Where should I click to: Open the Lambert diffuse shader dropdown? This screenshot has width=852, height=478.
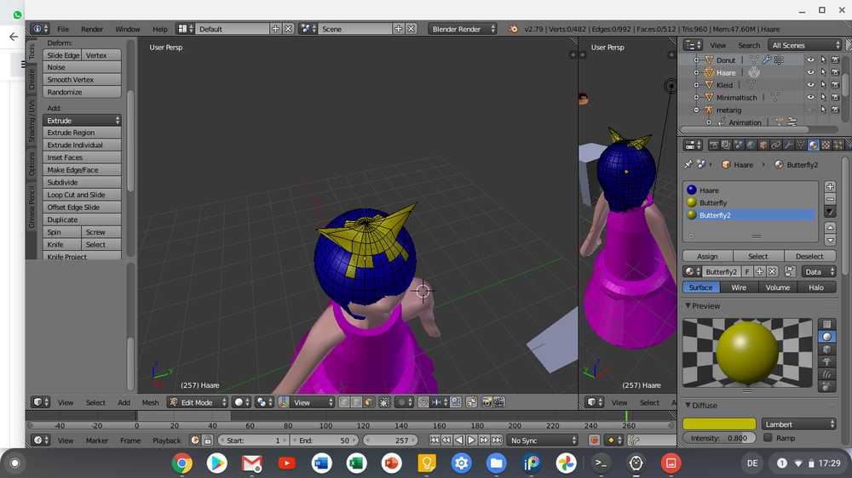(797, 424)
